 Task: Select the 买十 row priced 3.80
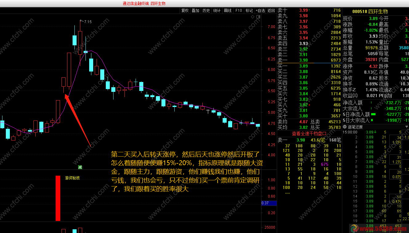(x=309, y=116)
